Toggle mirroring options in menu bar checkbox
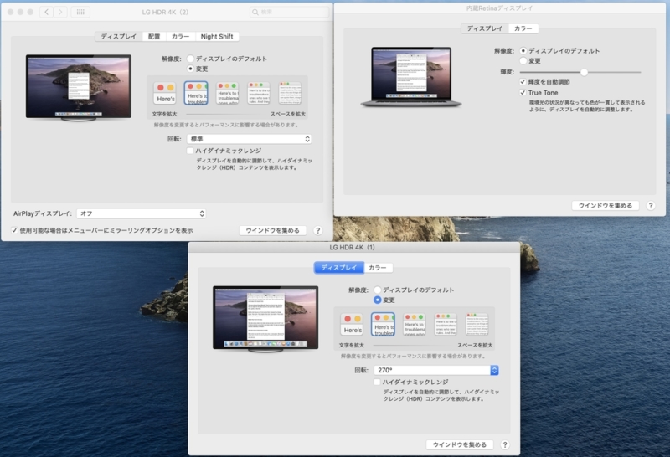 14,230
